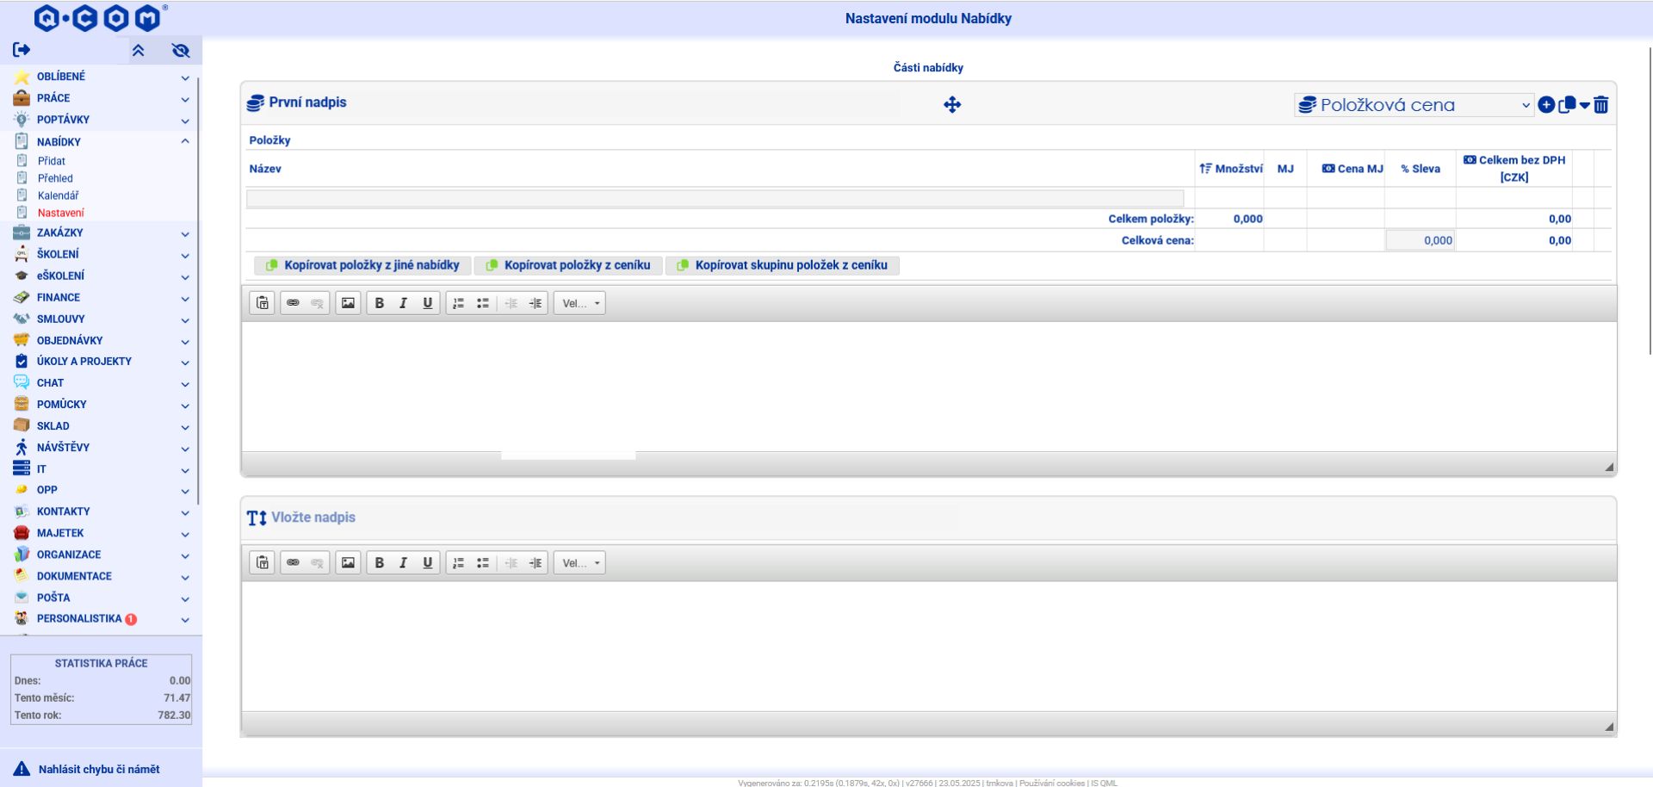The image size is (1653, 787).
Task: Duplicate První nadpis section via copy icon
Action: 1567,105
